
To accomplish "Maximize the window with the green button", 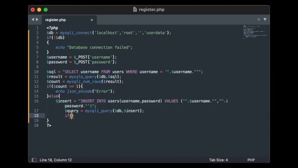I will 46,10.
